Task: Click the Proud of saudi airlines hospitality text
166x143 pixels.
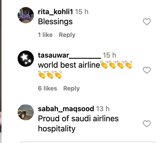Action: pyautogui.click(x=78, y=124)
